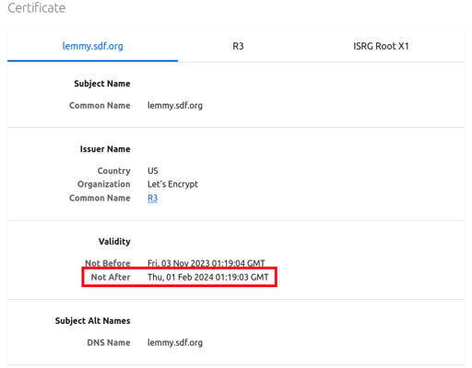Click the US country value
Viewport: 472px width, 368px height.
(x=153, y=171)
